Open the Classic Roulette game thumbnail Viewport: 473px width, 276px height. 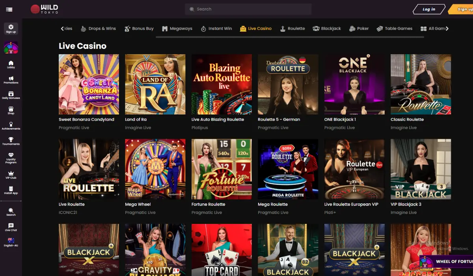tap(421, 84)
